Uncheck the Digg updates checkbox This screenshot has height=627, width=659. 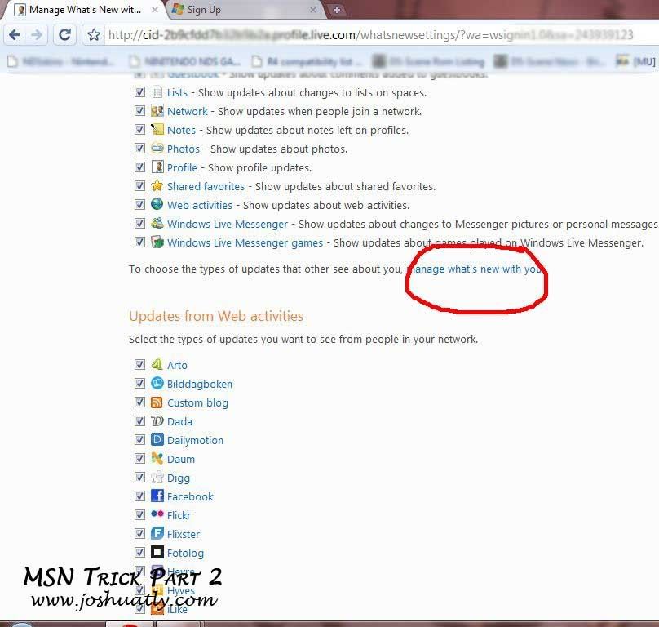(139, 478)
